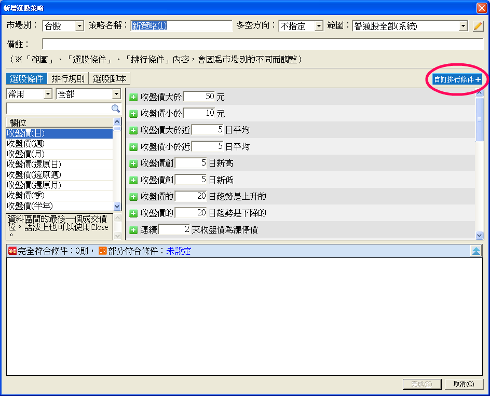Click the red AND 完全符合條件 icon
Screen dimensions: 490x396
click(12, 251)
